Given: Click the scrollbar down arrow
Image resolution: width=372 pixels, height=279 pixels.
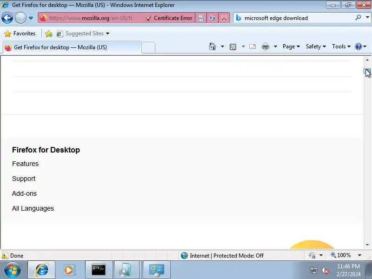Looking at the screenshot, I should click(x=367, y=245).
